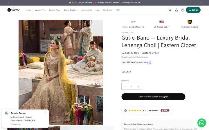Image resolution: width=209 pixels, height=130 pixels.
Task: Open the Size Chart link
Action: [126, 72]
